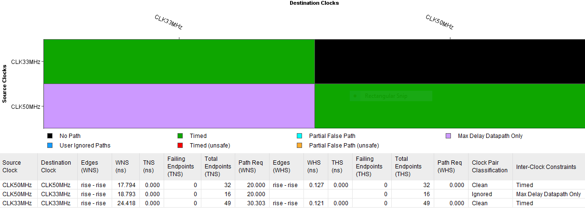Click the Path Req value 30.303
Screen dimensions: 585x210
pyautogui.click(x=256, y=203)
